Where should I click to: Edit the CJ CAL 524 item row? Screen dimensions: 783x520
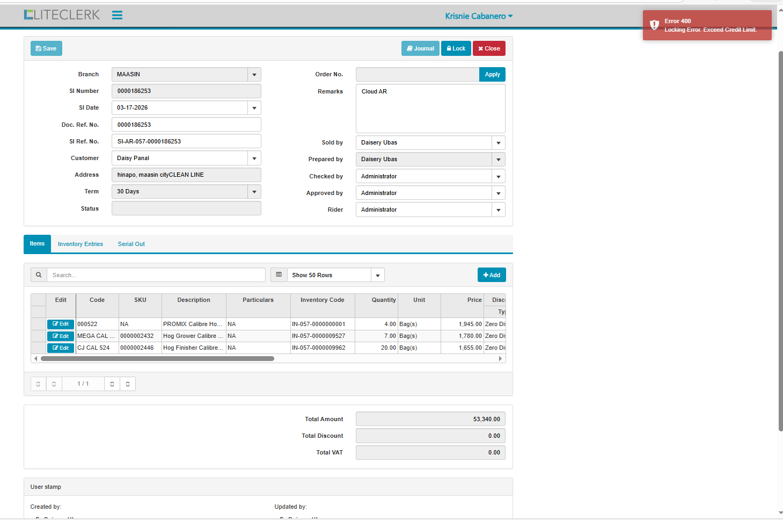(61, 348)
